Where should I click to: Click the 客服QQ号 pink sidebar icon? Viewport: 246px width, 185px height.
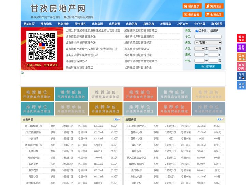point(241,66)
